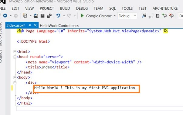Save the current file with Save icon
Image resolution: width=183 pixels, height=115 pixels.
click(x=42, y=16)
